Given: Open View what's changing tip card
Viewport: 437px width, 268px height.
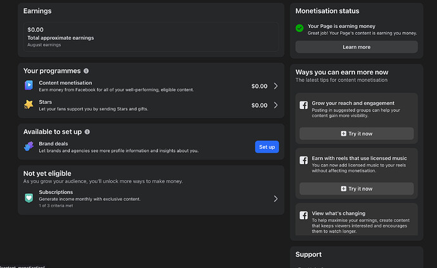Looking at the screenshot, I should 357,219.
